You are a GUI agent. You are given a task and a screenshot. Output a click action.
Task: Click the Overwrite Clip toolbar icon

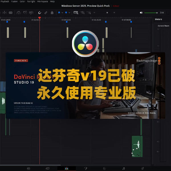(25, 13)
